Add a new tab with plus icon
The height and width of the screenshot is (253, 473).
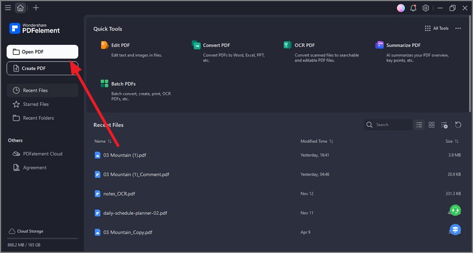tap(36, 8)
